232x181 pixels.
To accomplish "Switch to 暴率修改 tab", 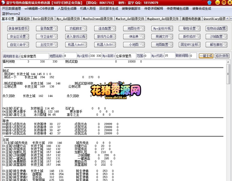I will click(23, 19).
